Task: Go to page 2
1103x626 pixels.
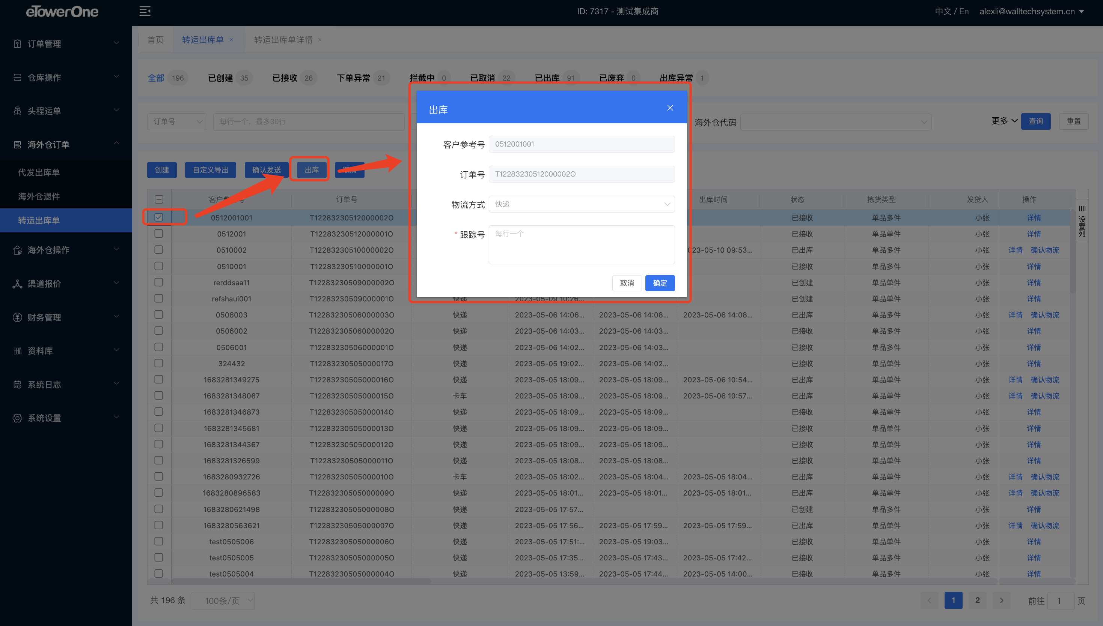Action: pyautogui.click(x=977, y=600)
